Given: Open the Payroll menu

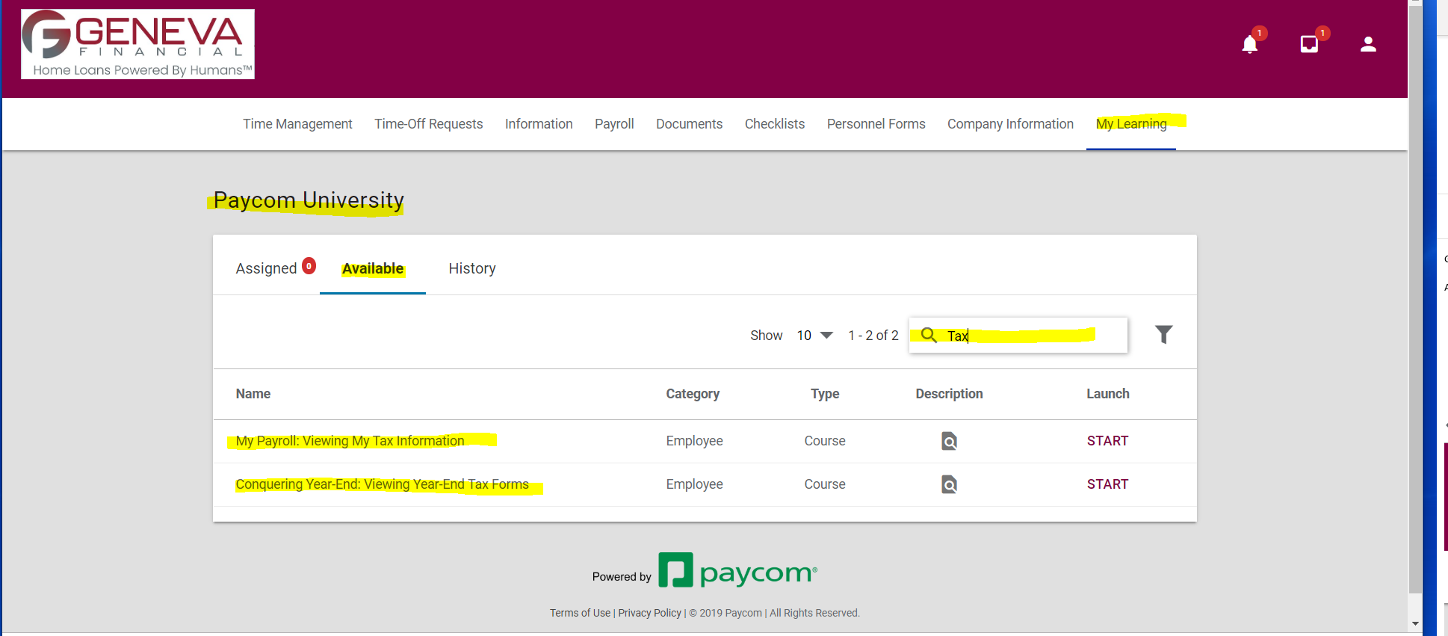Looking at the screenshot, I should [614, 124].
